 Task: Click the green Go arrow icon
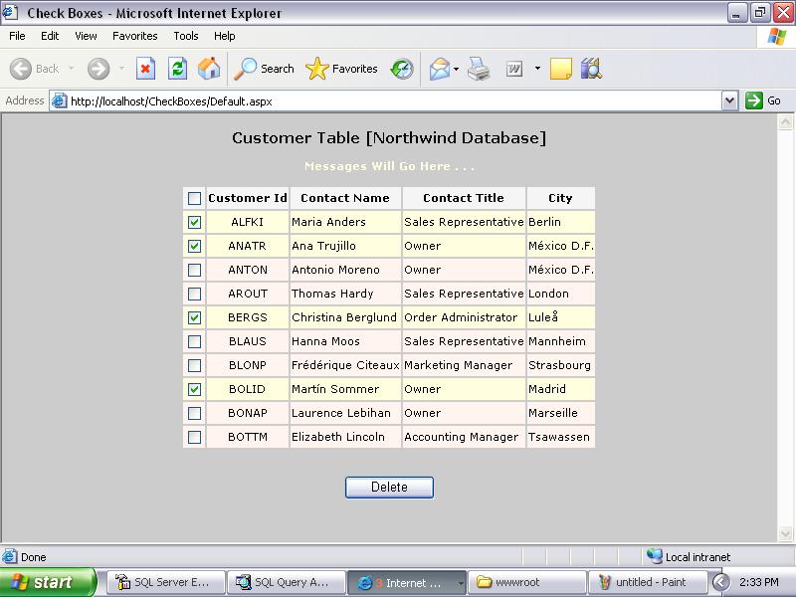(x=754, y=100)
